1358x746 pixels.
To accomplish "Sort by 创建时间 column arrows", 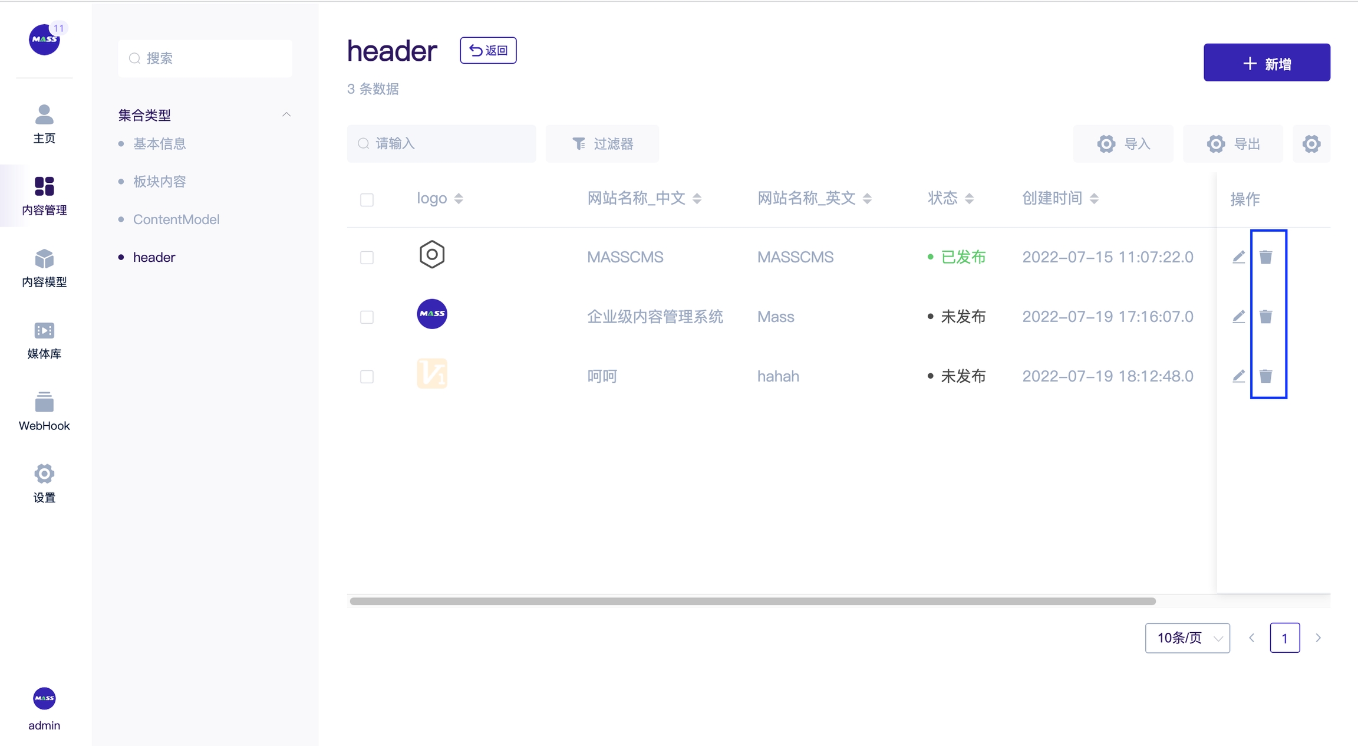I will click(x=1094, y=199).
